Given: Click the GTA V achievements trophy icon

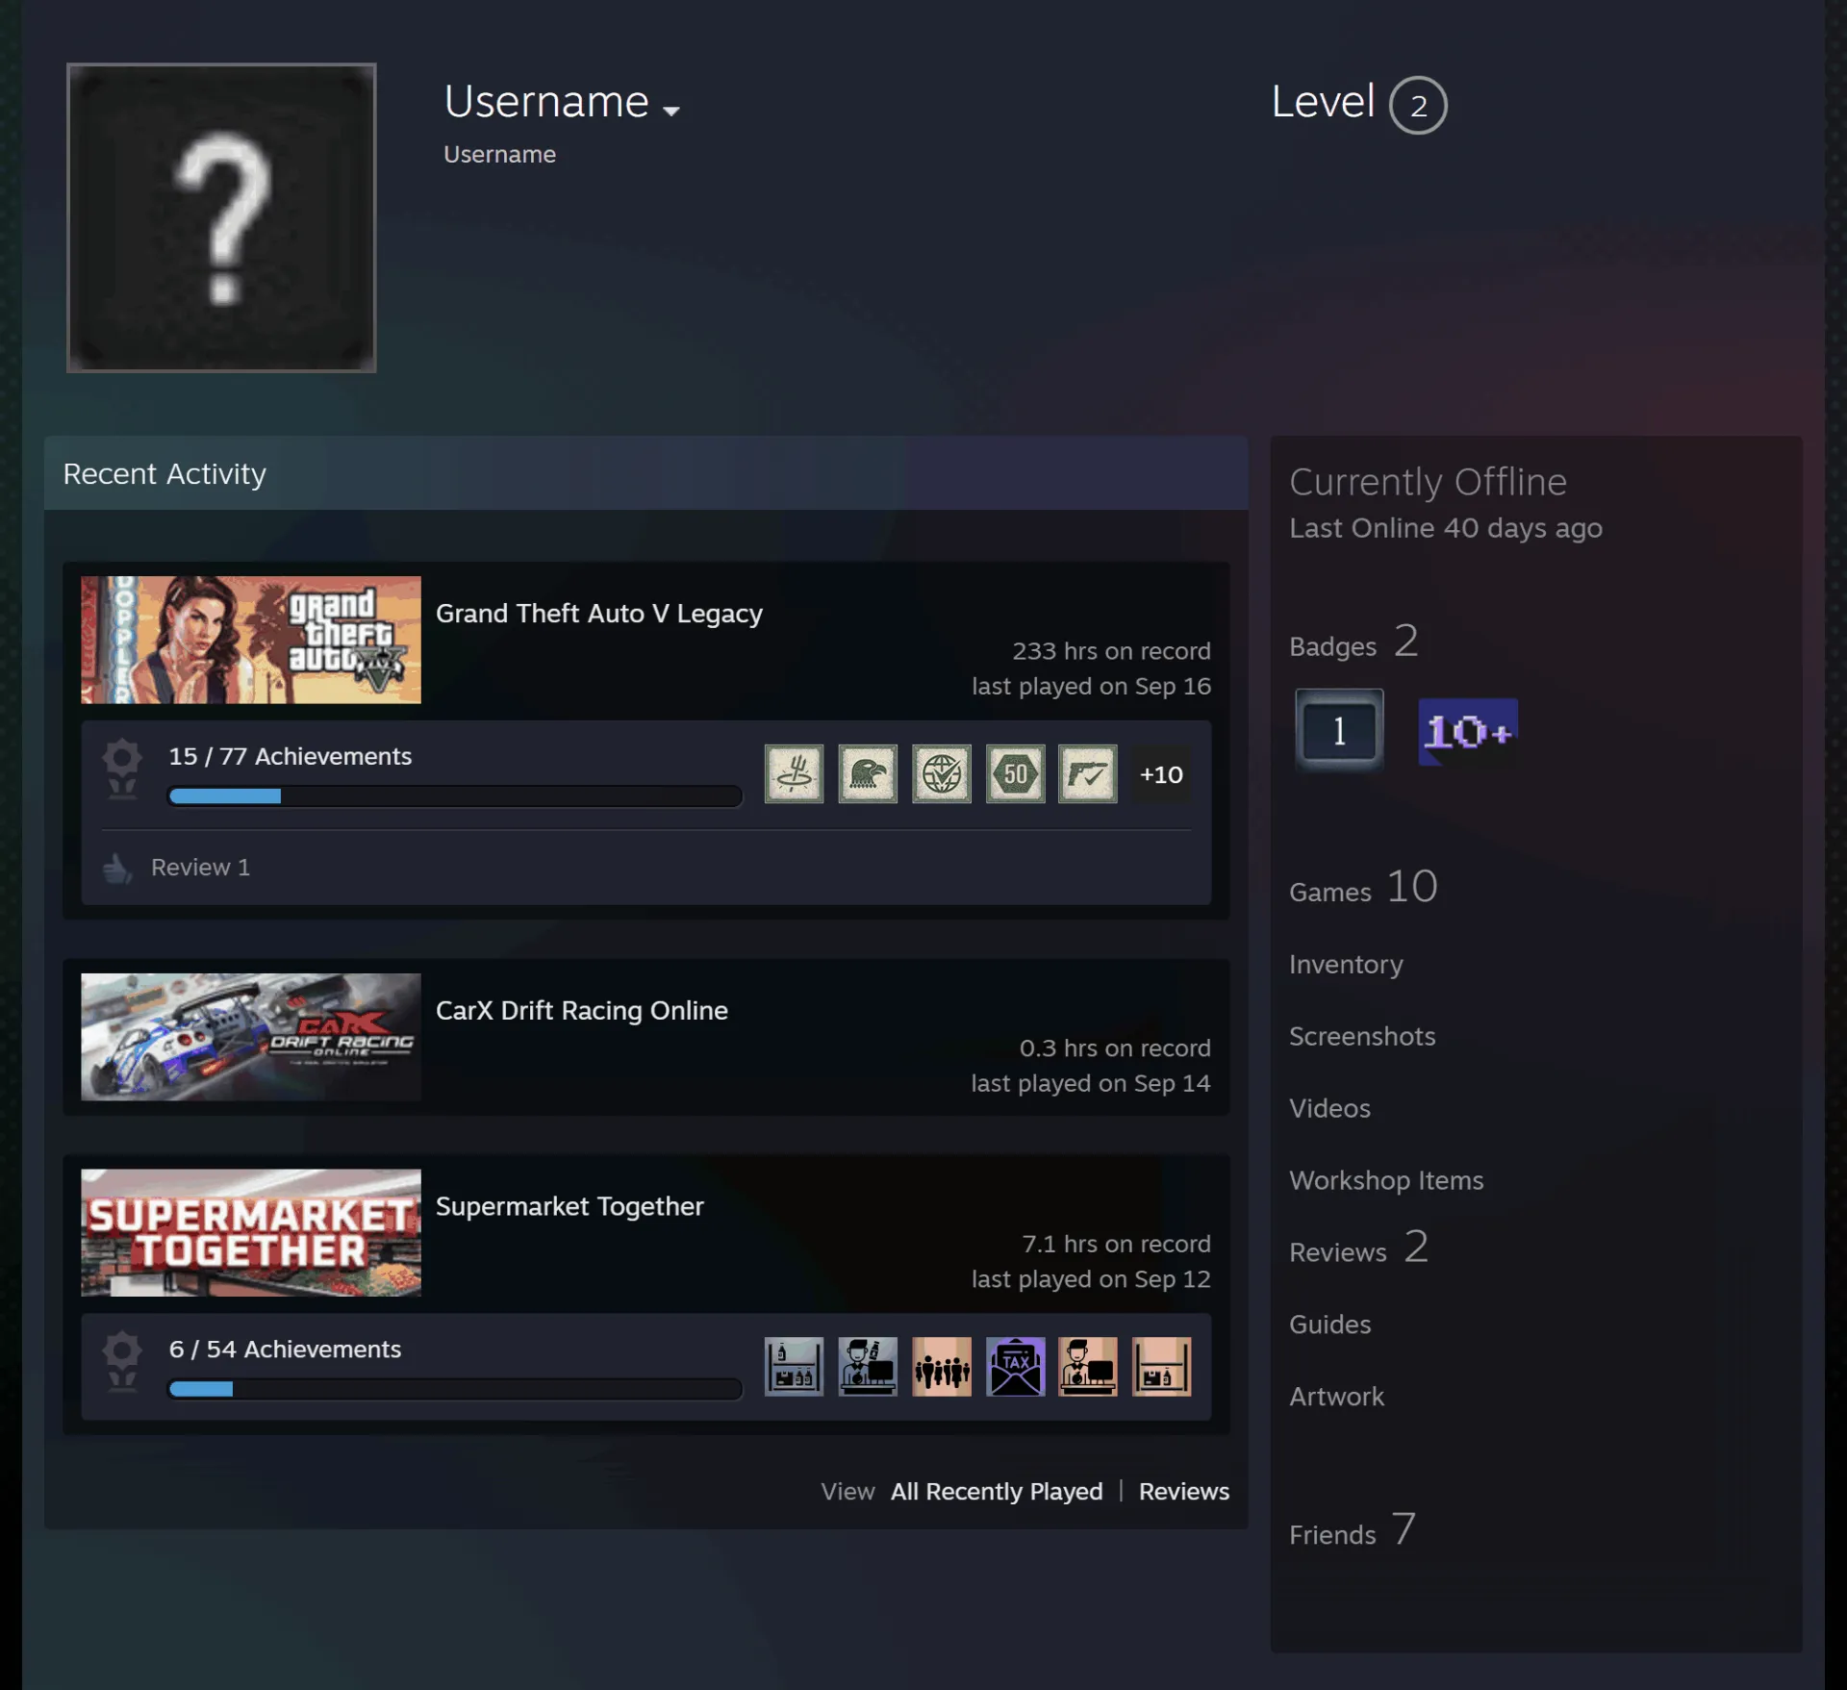Looking at the screenshot, I should [122, 769].
